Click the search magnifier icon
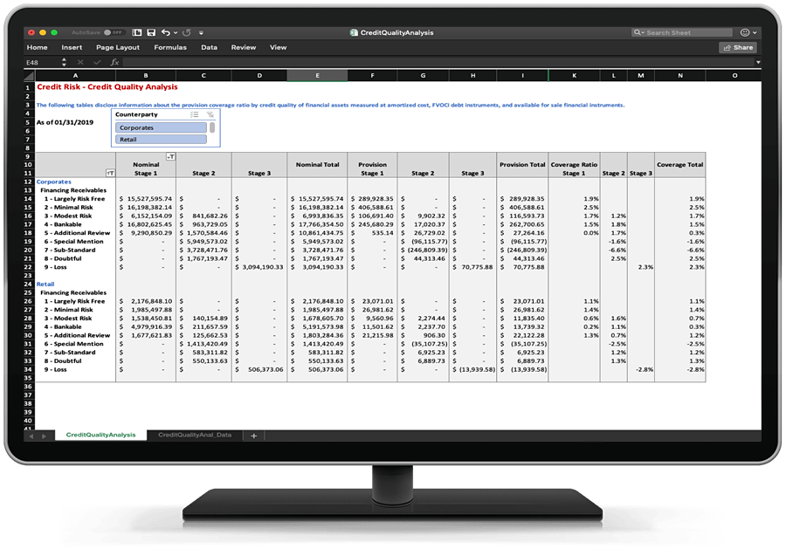786x549 pixels. 638,32
